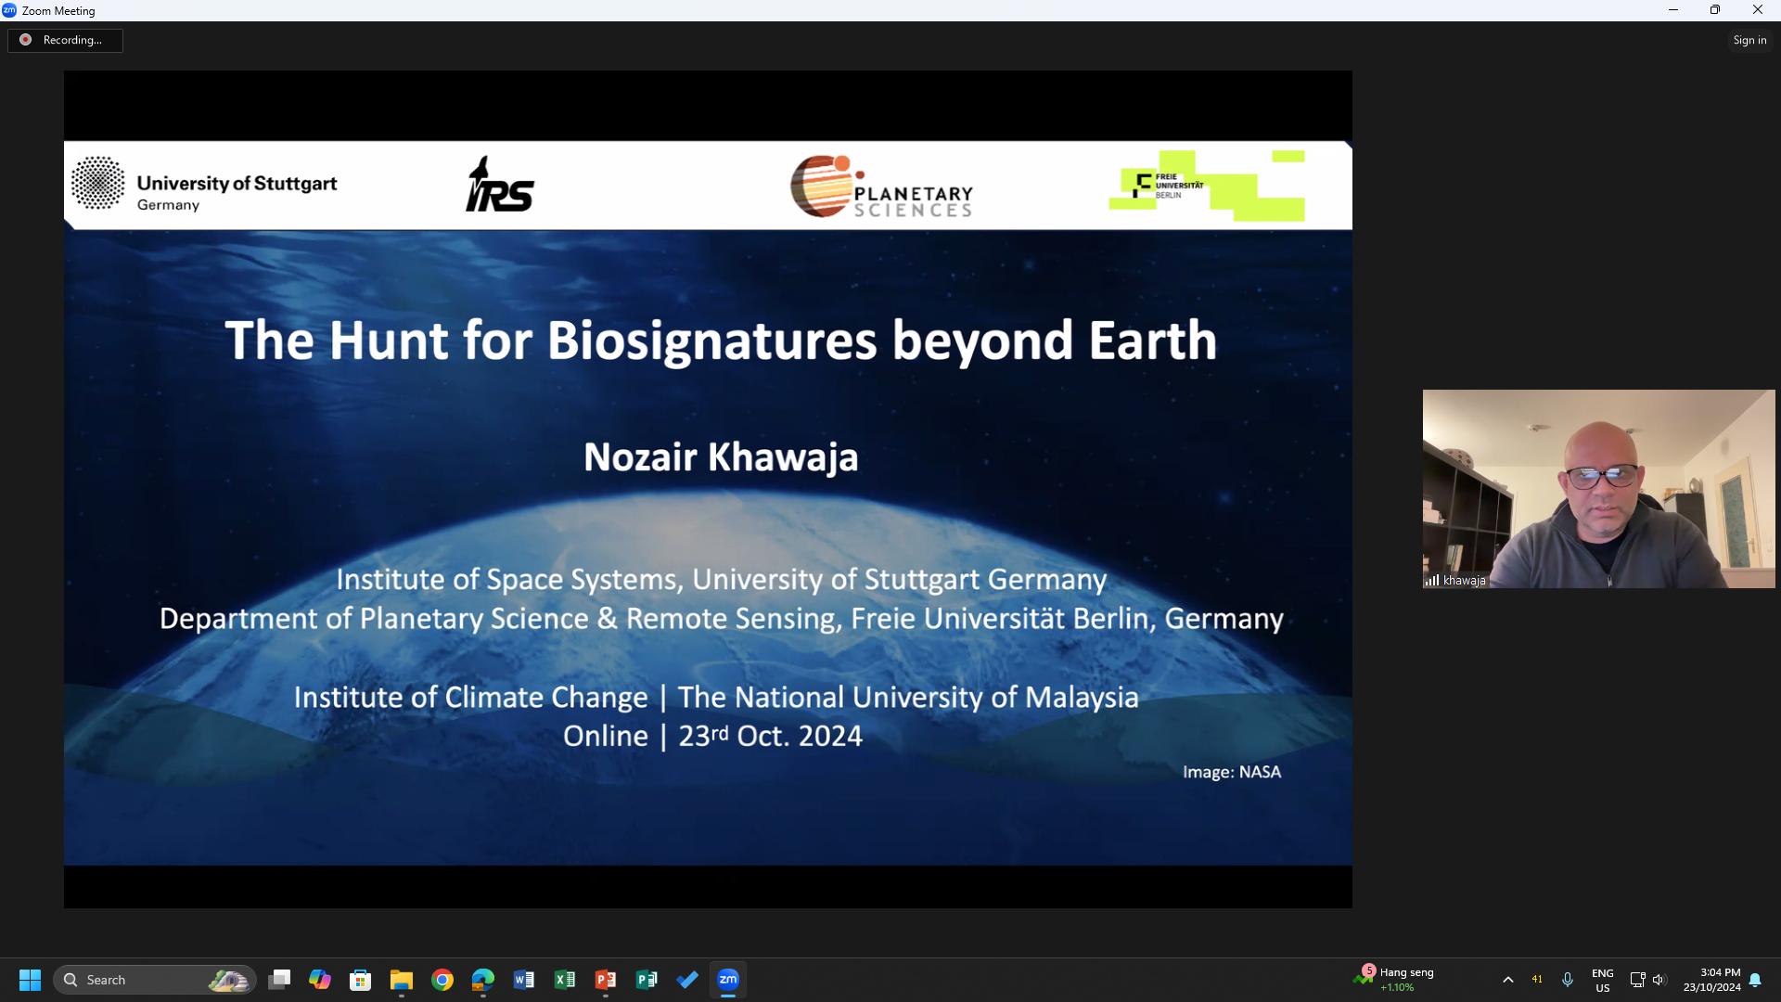Screen dimensions: 1781x1002
Task: Open the Microsoft Store icon
Action: point(361,980)
